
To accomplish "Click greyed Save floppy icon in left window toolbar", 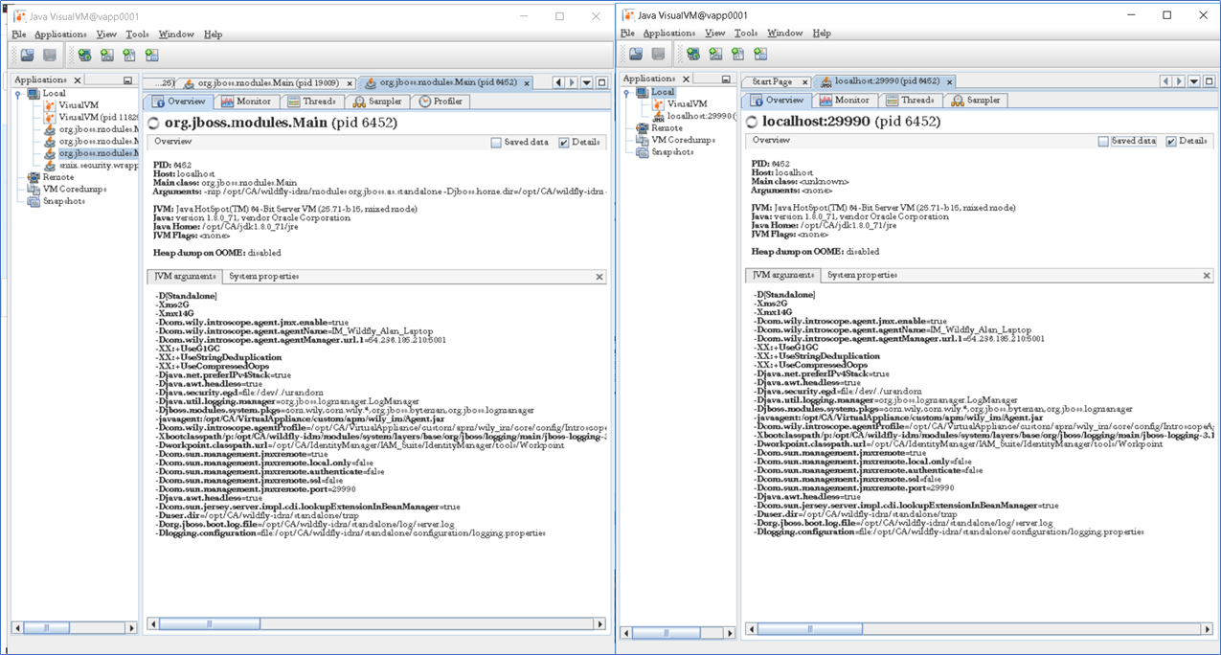I will point(49,56).
